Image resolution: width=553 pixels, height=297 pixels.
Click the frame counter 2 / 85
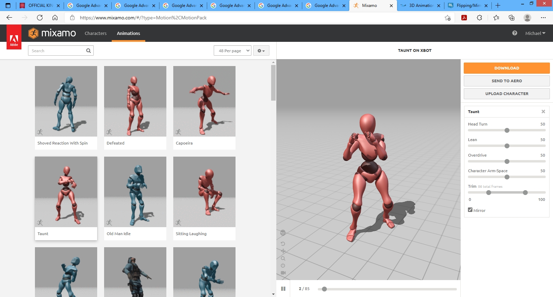click(304, 289)
